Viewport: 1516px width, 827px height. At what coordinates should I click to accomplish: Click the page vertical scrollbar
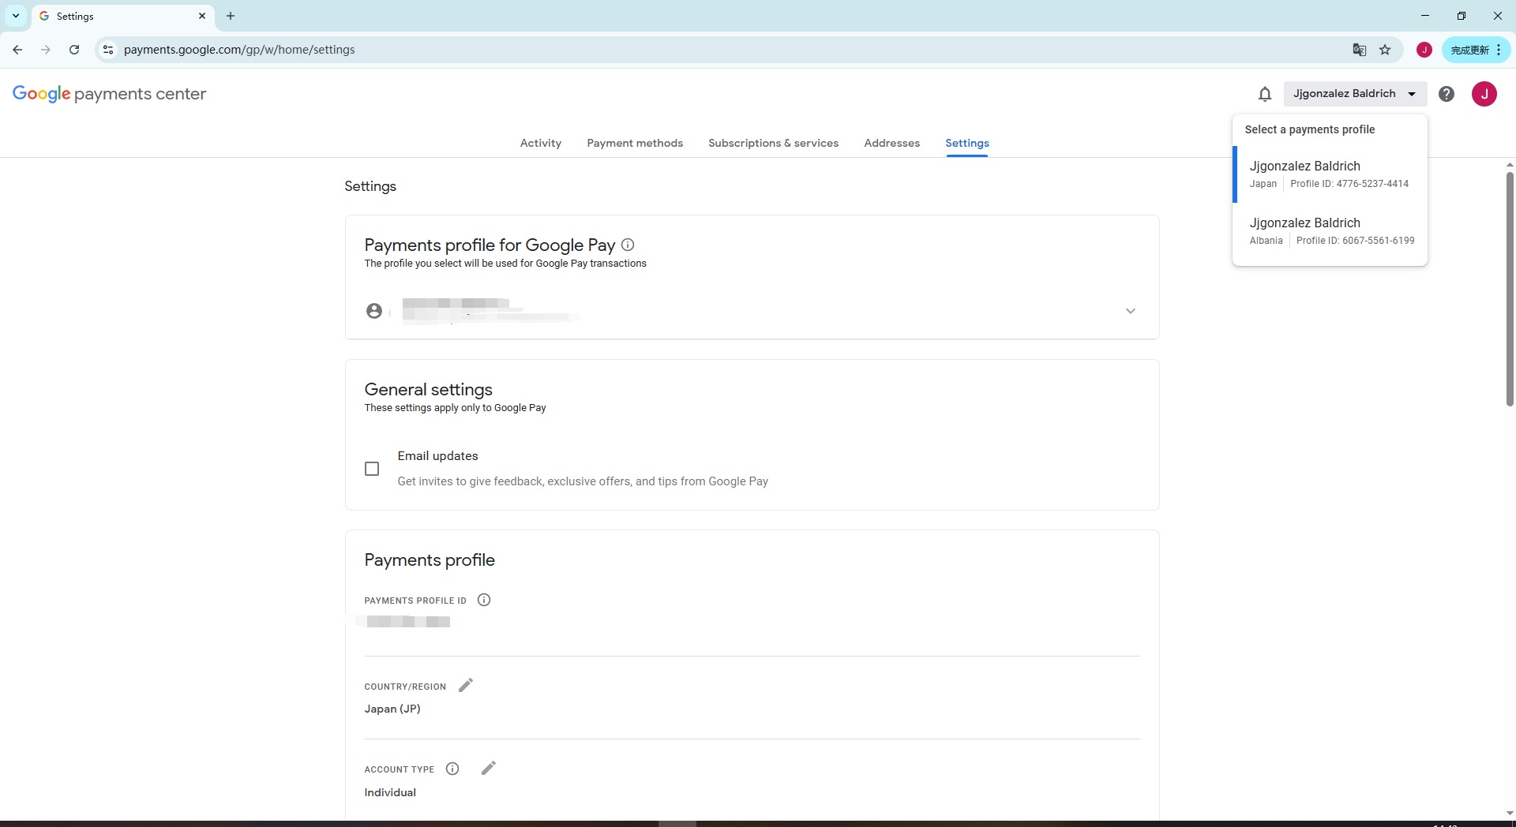point(1510,289)
